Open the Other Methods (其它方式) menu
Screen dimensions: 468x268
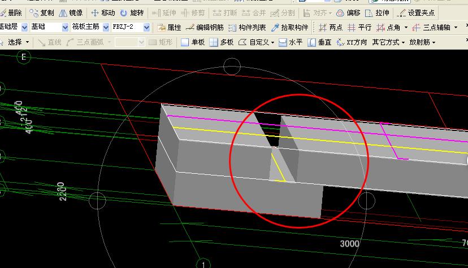click(x=388, y=42)
